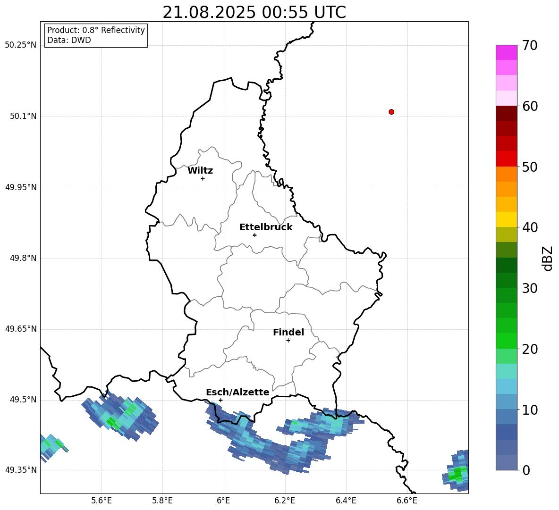Click the red radar site marker
Viewport: 559px width, 510px height.
(x=391, y=112)
